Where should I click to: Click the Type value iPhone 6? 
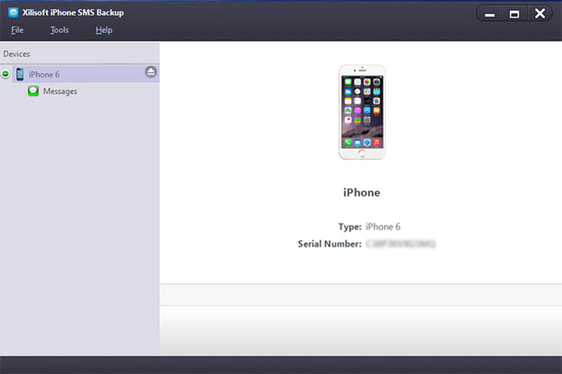(x=383, y=227)
